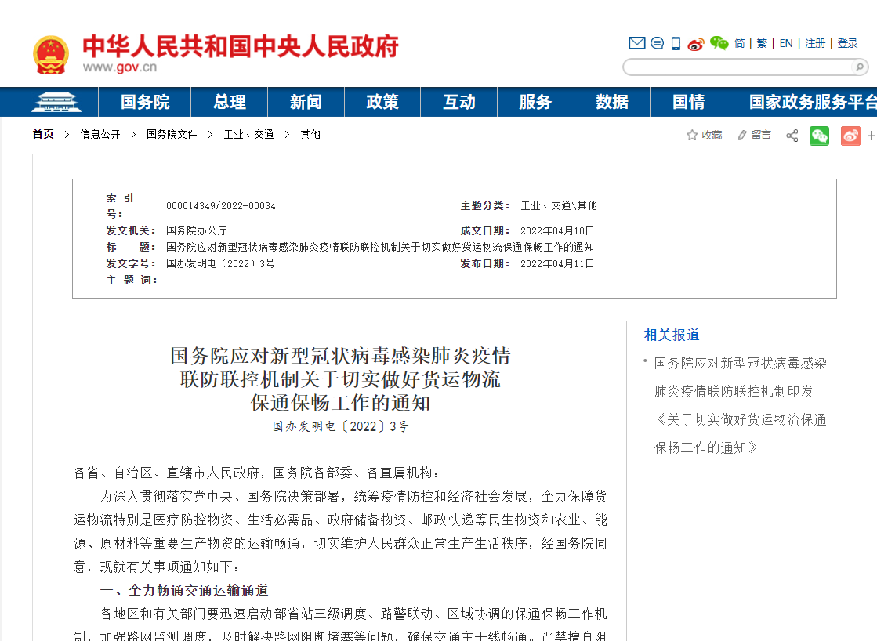Click the 注册 register link
The image size is (877, 641).
tap(815, 43)
